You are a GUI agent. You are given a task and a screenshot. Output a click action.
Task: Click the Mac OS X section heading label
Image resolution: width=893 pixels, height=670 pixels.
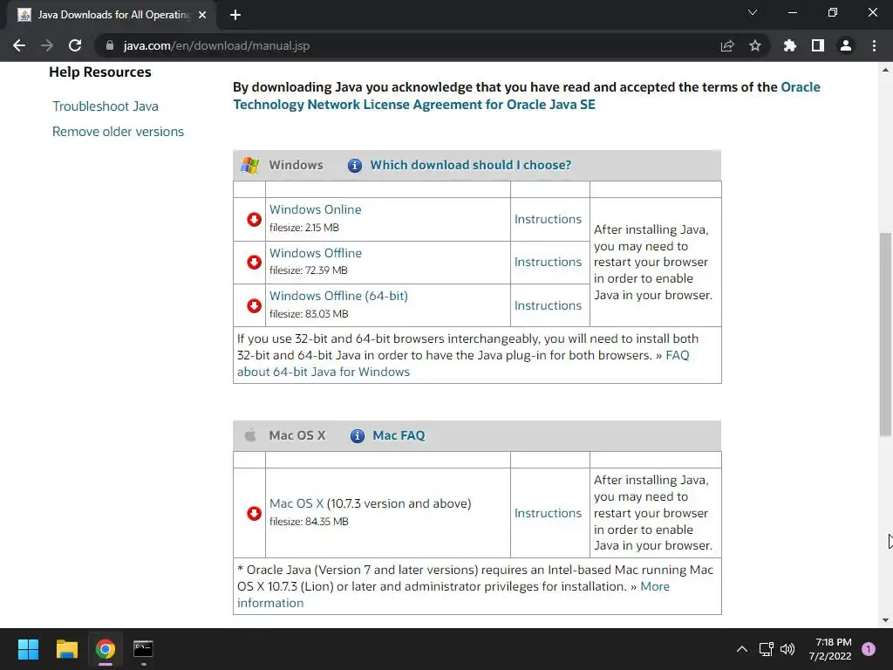click(x=297, y=436)
